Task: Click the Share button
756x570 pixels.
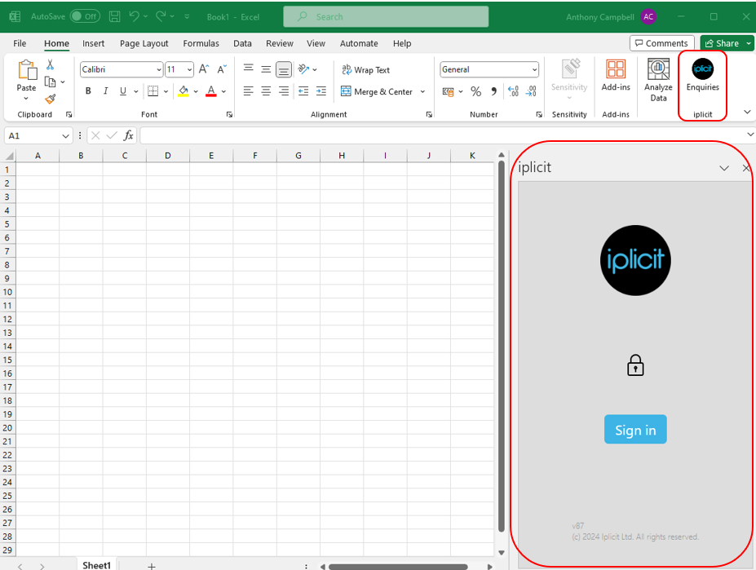Action: (x=722, y=43)
